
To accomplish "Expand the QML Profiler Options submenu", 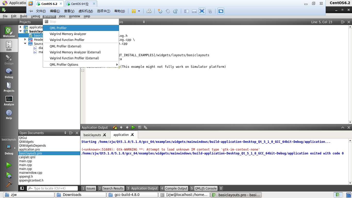I will coord(81,64).
